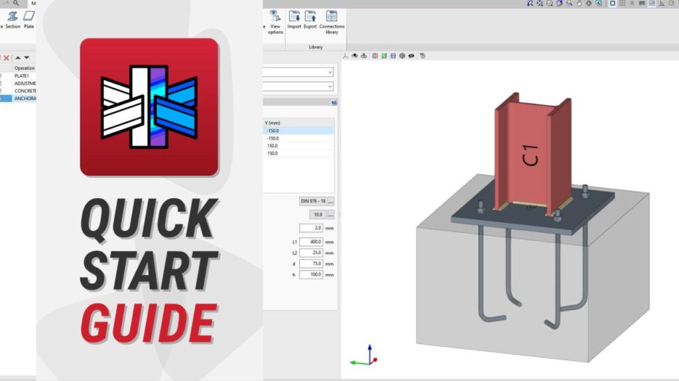The height and width of the screenshot is (381, 679).
Task: Select the Section tool icon
Action: (x=13, y=18)
